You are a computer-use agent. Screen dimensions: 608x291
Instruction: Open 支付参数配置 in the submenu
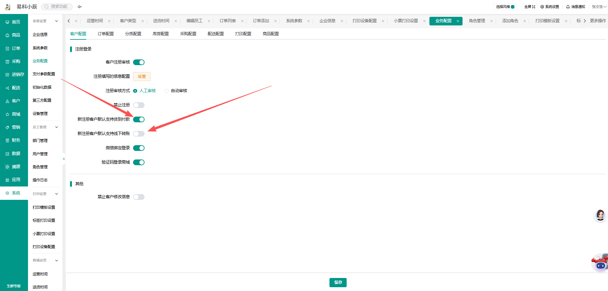point(44,74)
